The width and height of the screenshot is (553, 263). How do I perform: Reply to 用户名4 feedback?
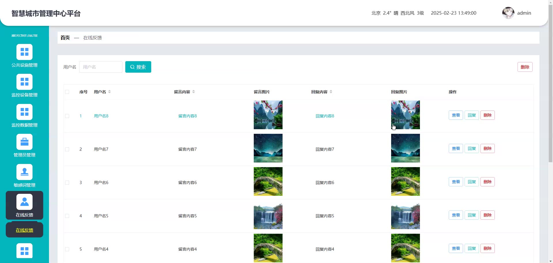(471, 248)
